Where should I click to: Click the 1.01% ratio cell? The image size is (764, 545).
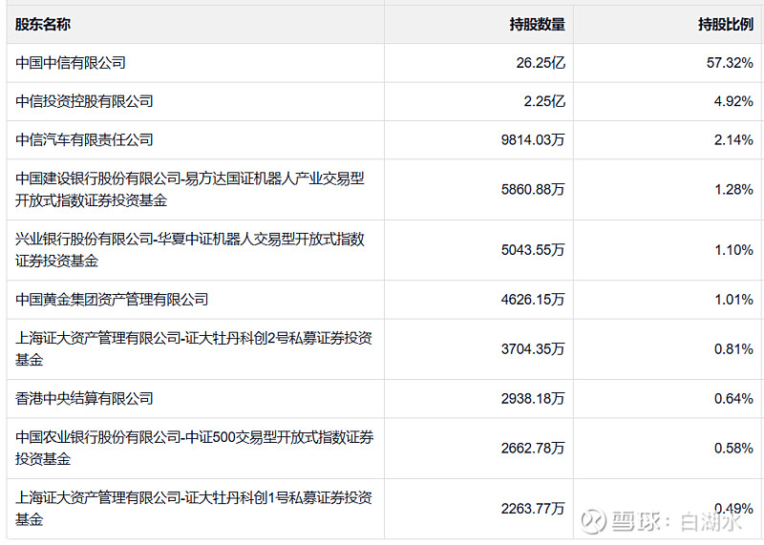[733, 299]
